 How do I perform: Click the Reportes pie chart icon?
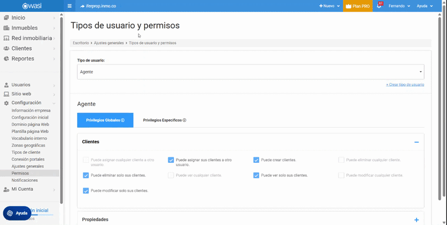click(x=6, y=59)
